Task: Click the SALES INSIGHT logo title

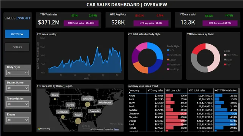Action: click(17, 18)
